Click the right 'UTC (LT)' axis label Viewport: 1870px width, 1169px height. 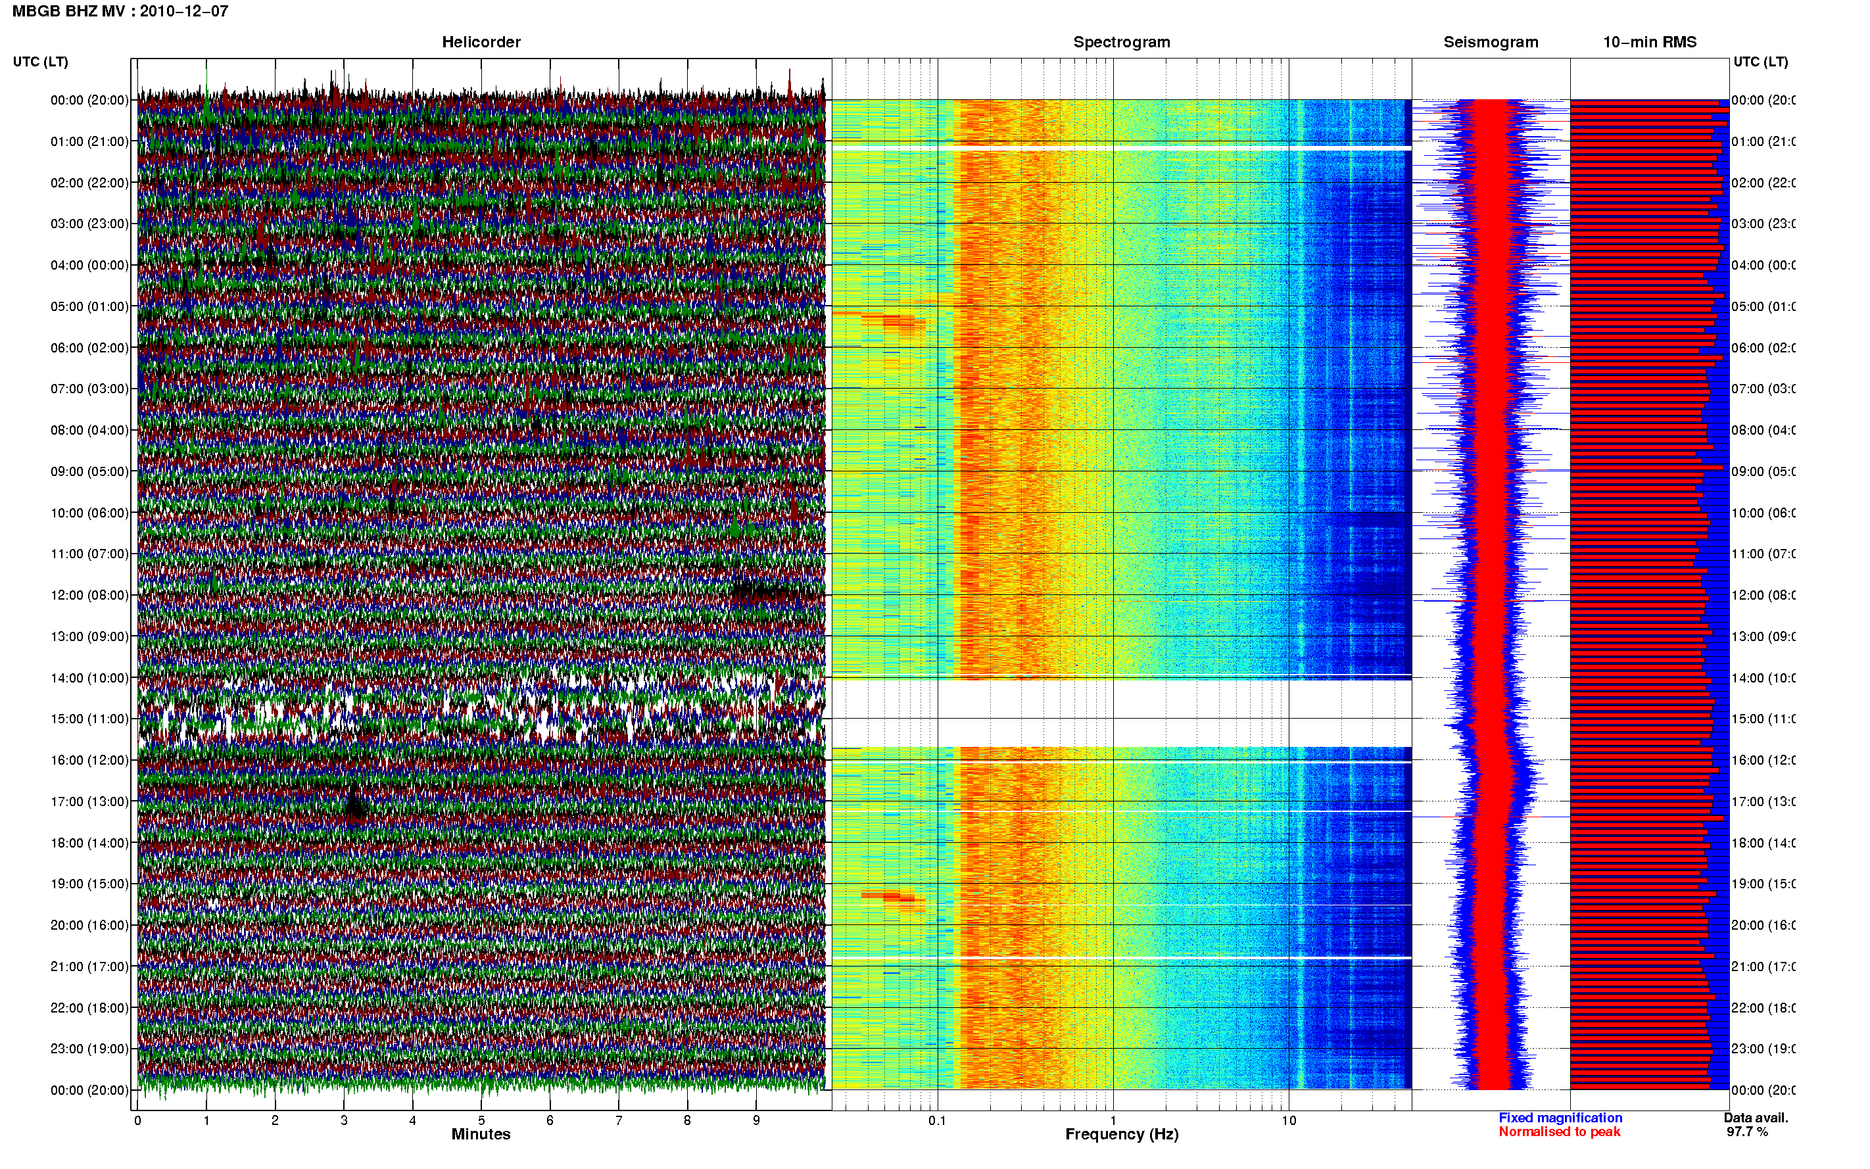coord(1760,62)
